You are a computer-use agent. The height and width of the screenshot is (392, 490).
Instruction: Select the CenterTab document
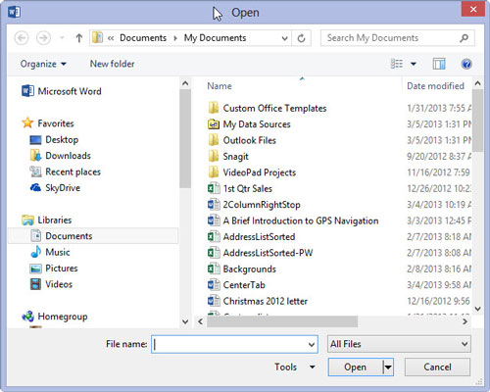(x=236, y=285)
